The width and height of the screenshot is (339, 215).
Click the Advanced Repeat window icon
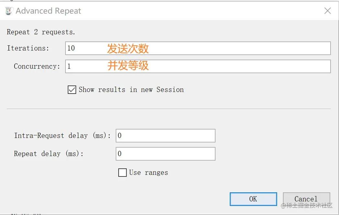click(x=8, y=10)
